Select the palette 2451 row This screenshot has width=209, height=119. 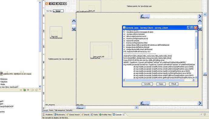tap(16, 74)
